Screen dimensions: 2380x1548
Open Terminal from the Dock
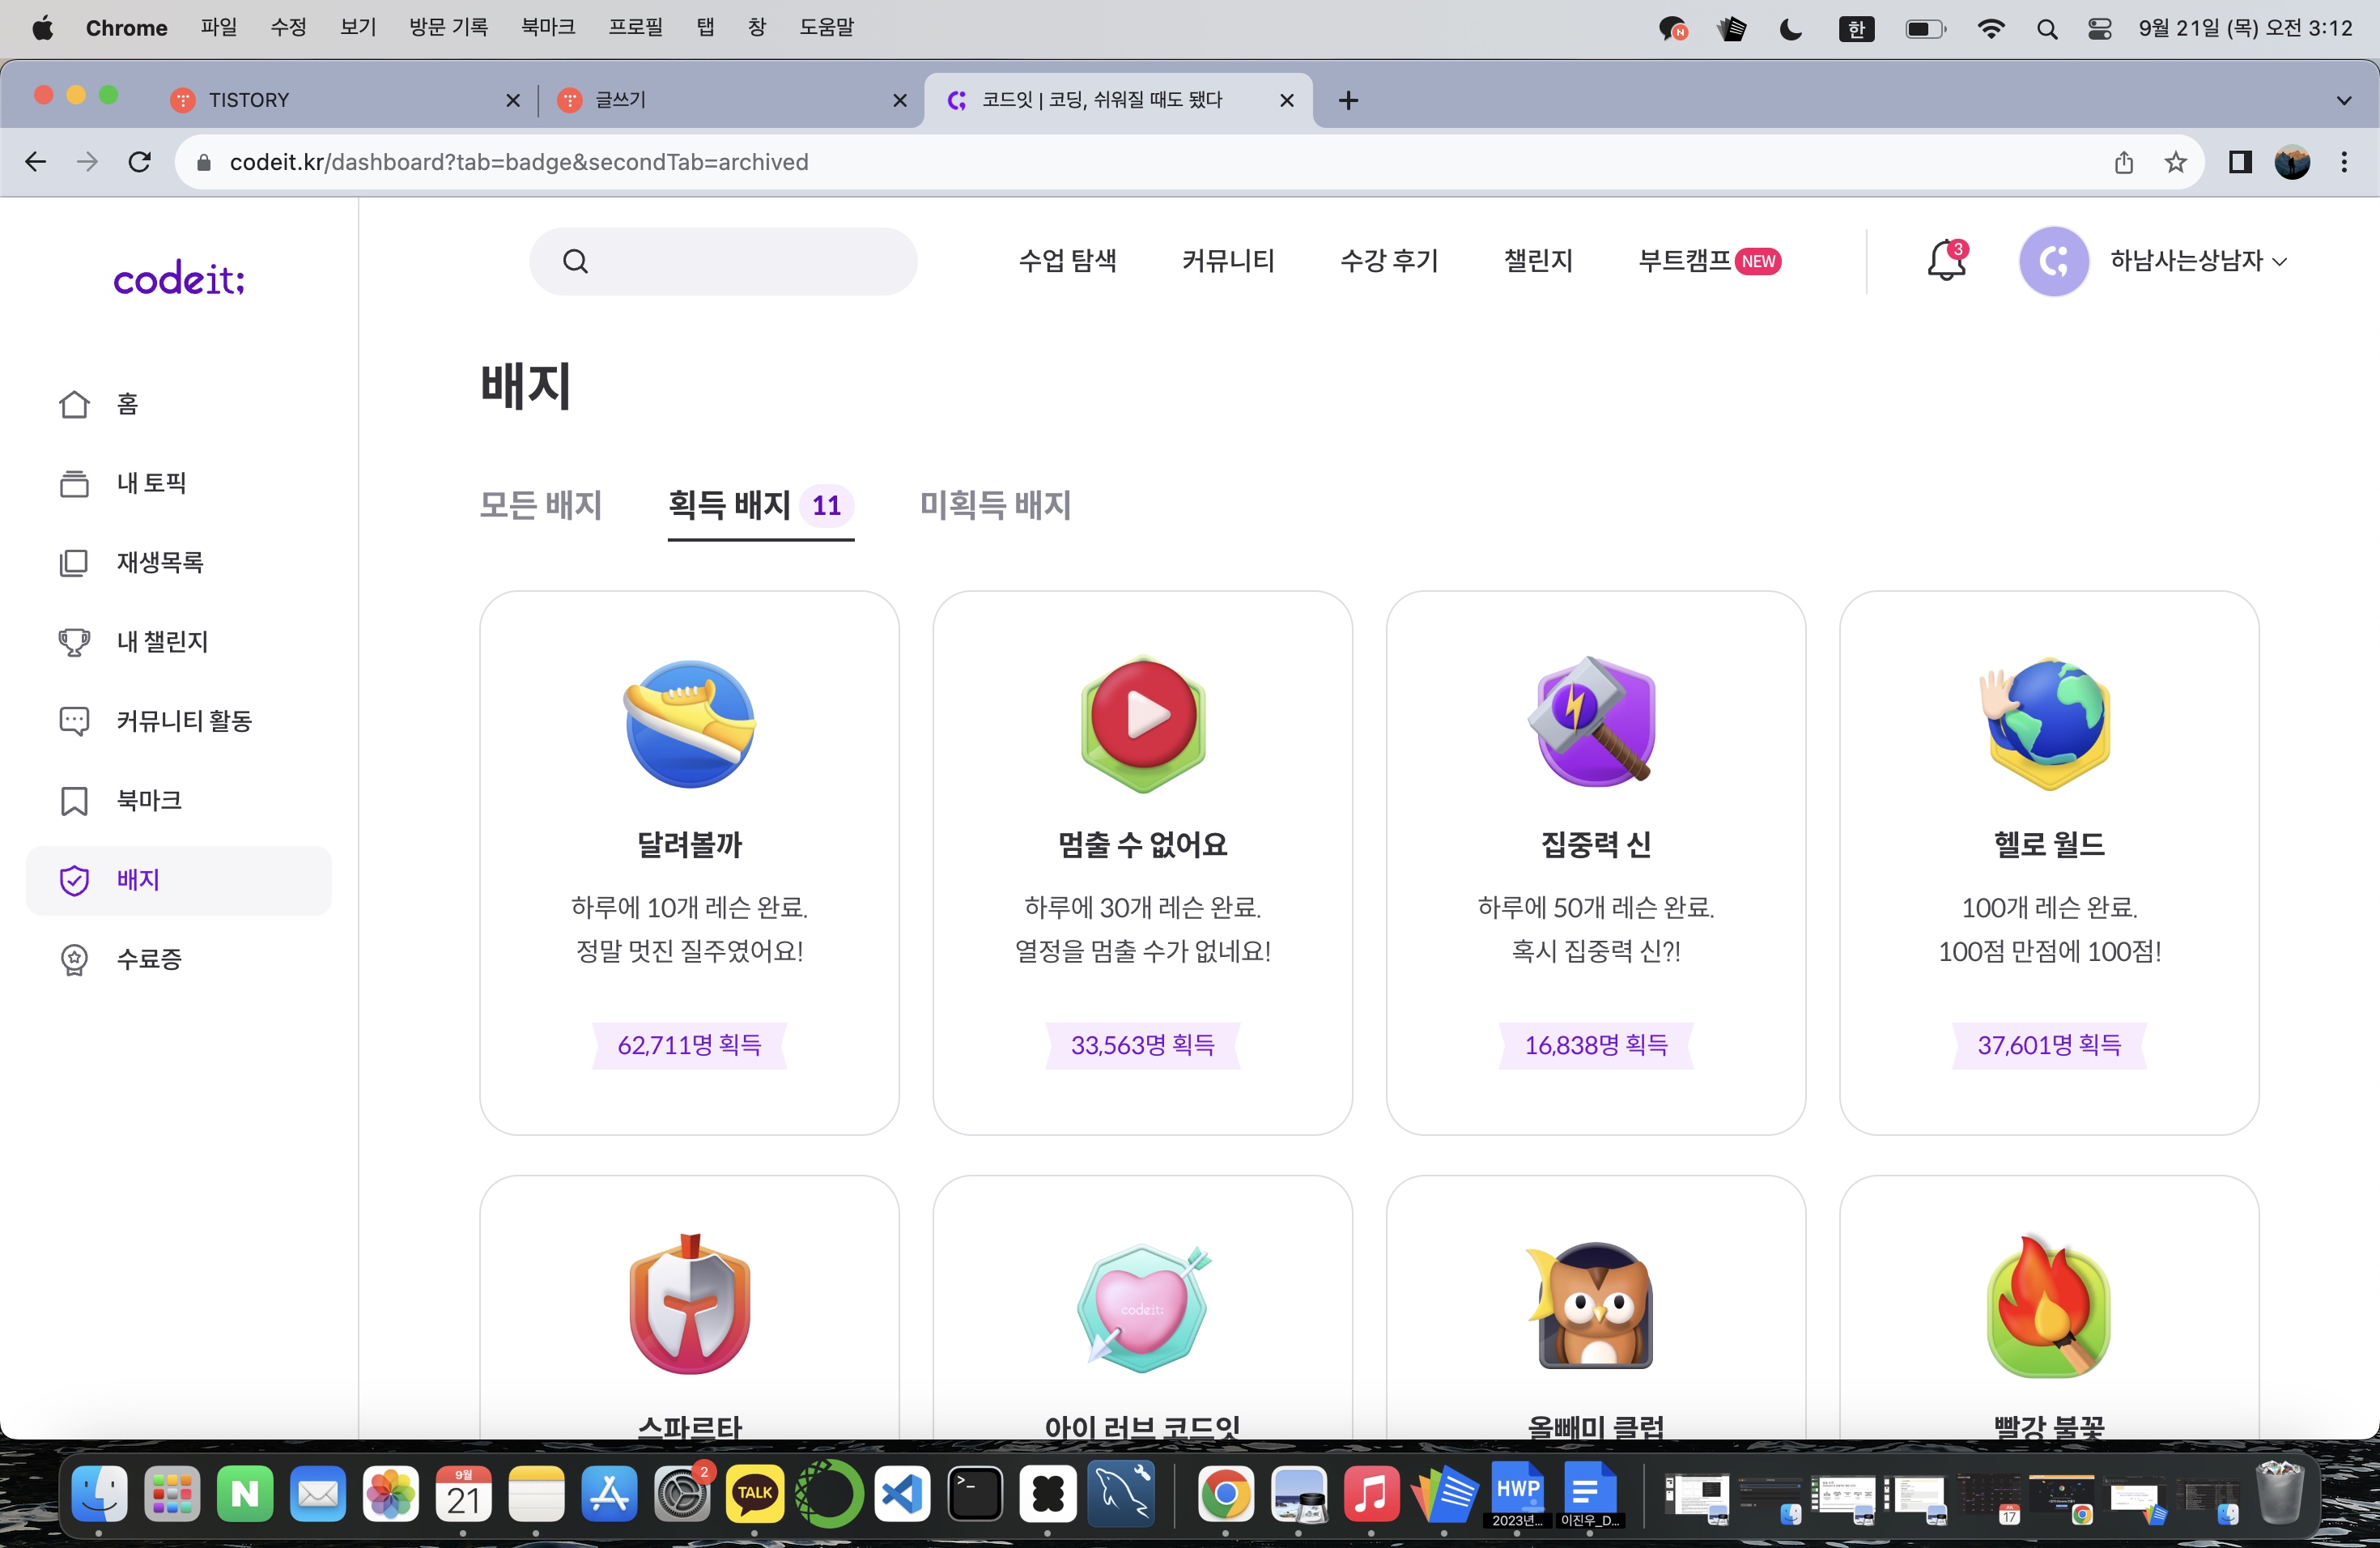point(974,1495)
